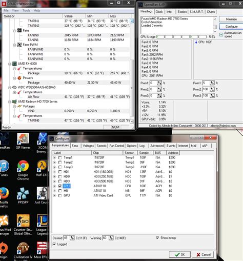Expand the GPU row in Configure

(x=54, y=196)
